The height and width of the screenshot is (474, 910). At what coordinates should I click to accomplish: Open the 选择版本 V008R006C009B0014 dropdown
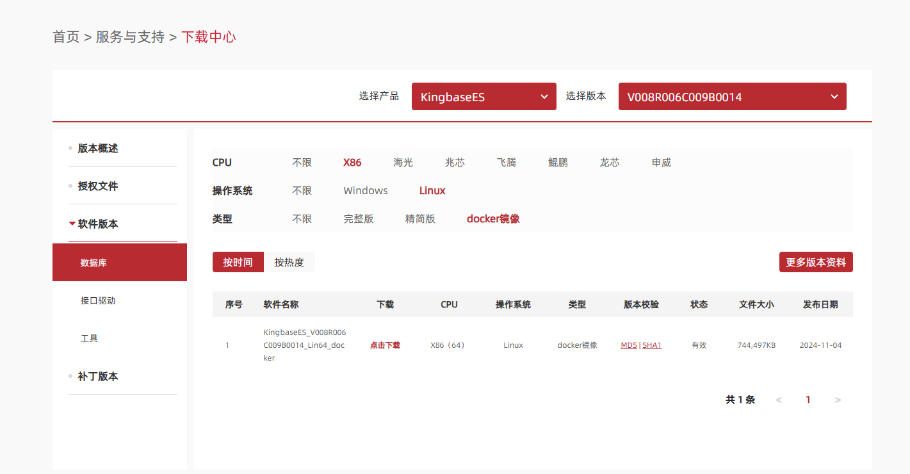732,97
